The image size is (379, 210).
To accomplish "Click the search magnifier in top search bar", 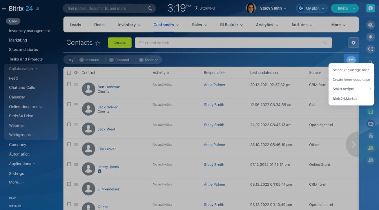I will [150, 9].
